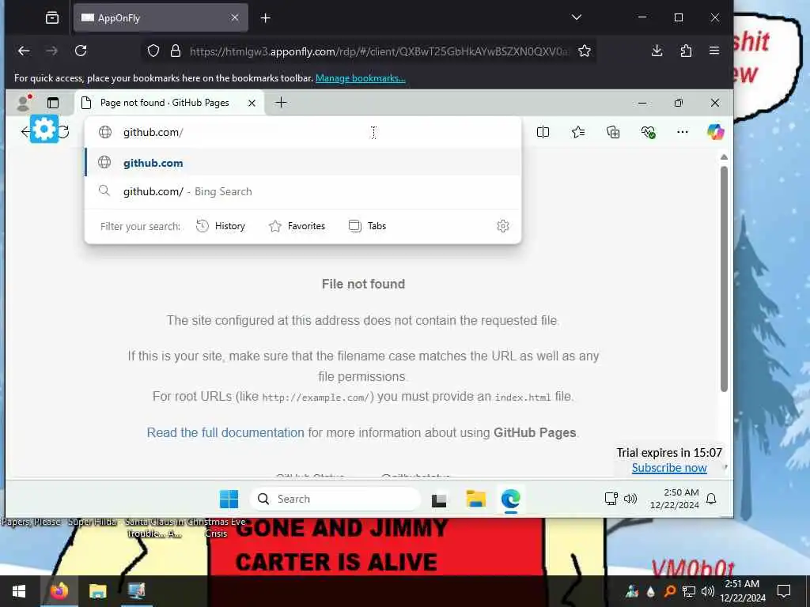Open address bar suggestion settings gear
The image size is (810, 607).
[x=502, y=226]
